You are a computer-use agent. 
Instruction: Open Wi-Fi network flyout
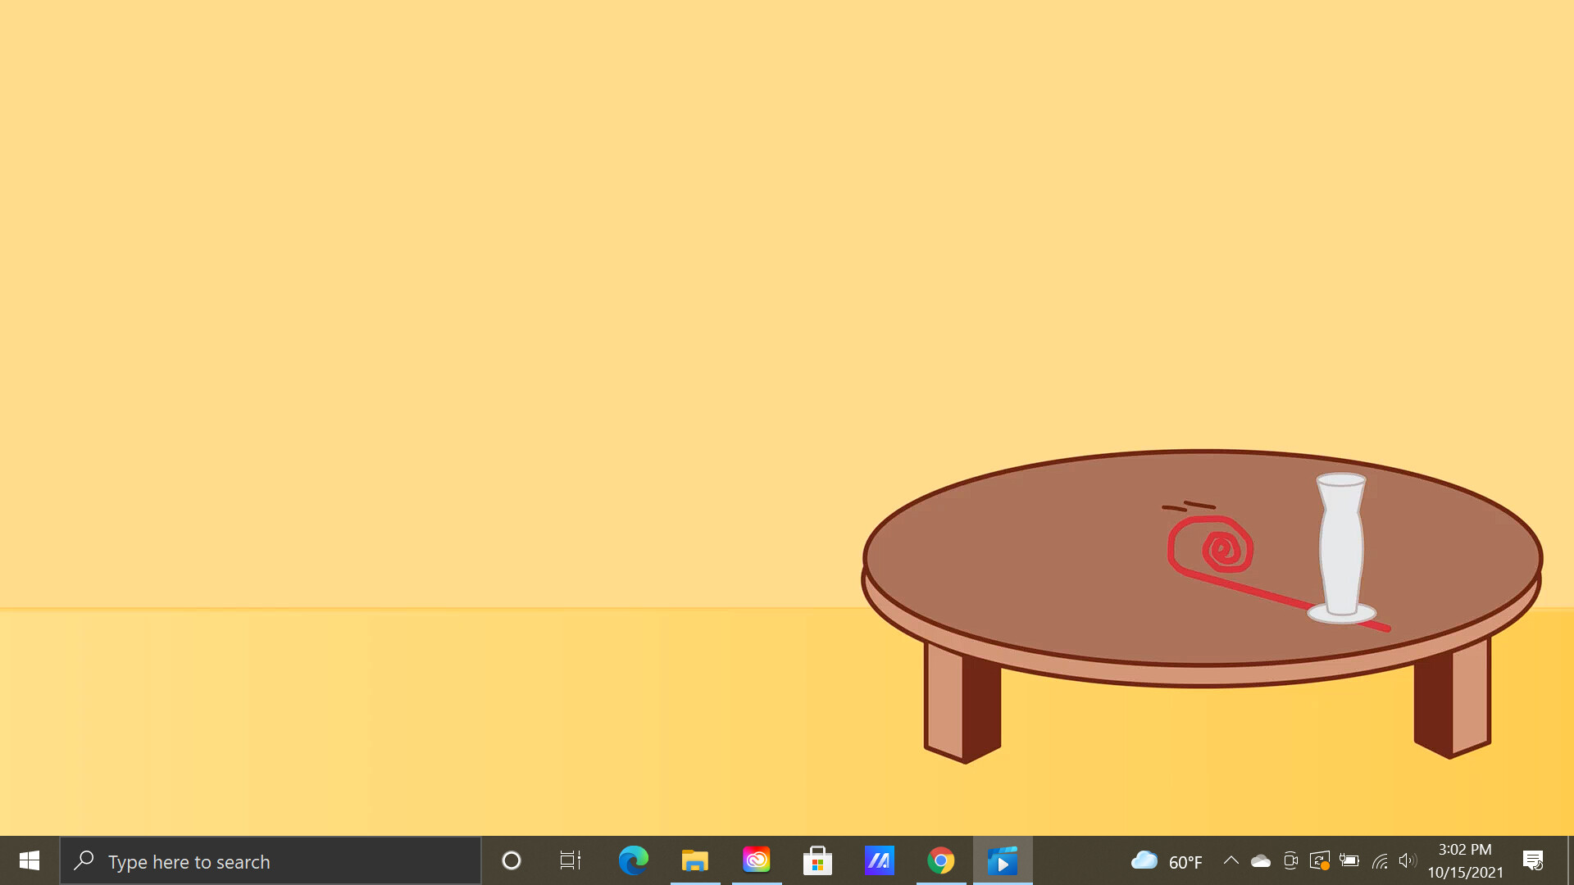click(1380, 860)
